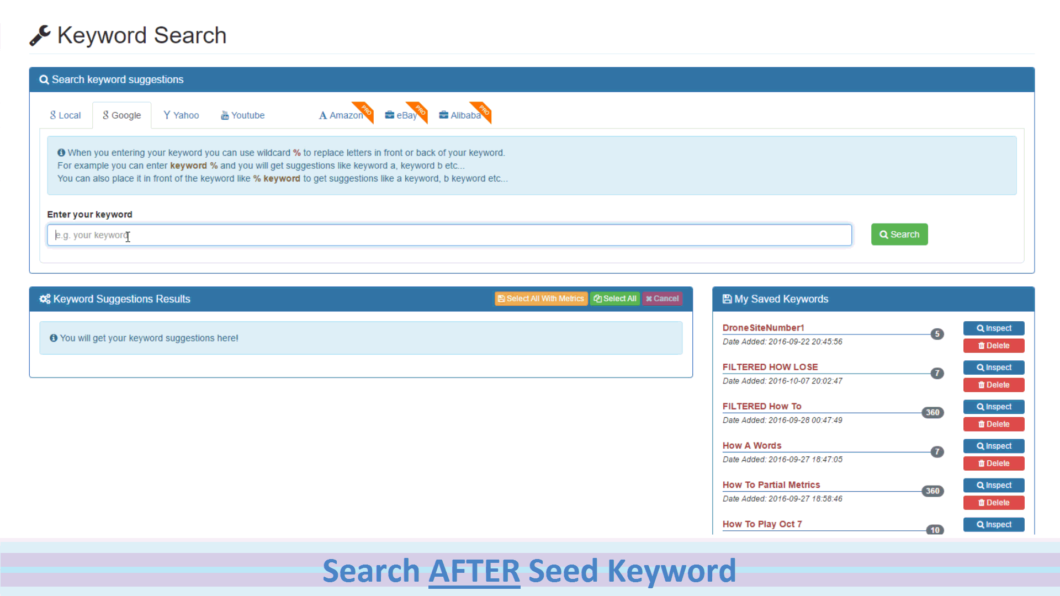Switch to the Local tab
This screenshot has height=596, width=1060.
65,115
